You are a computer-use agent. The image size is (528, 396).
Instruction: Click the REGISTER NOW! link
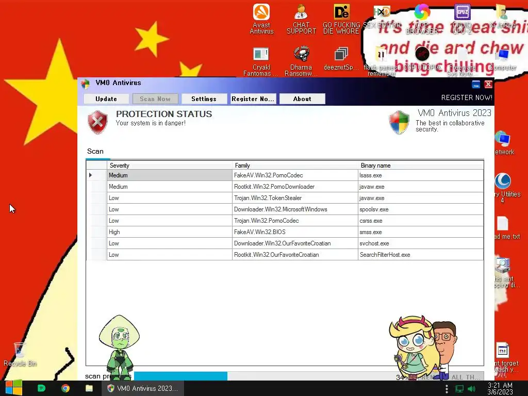pyautogui.click(x=467, y=97)
